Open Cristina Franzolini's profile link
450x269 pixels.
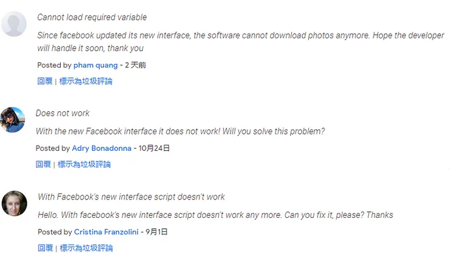pyautogui.click(x=106, y=232)
